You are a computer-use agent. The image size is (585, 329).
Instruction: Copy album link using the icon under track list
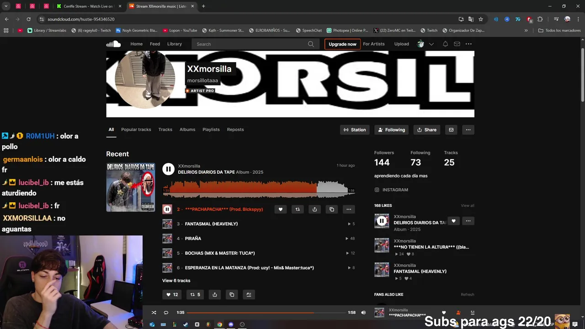(232, 295)
